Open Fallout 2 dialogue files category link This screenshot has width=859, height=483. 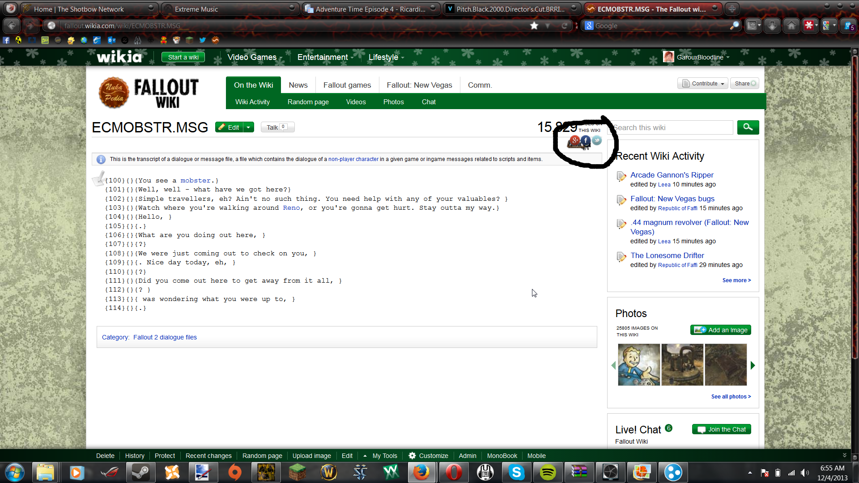pos(165,337)
